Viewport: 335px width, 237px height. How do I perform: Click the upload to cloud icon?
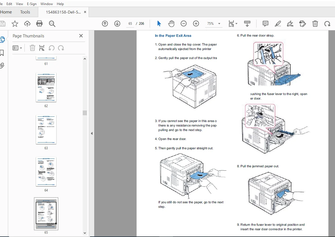27,24
